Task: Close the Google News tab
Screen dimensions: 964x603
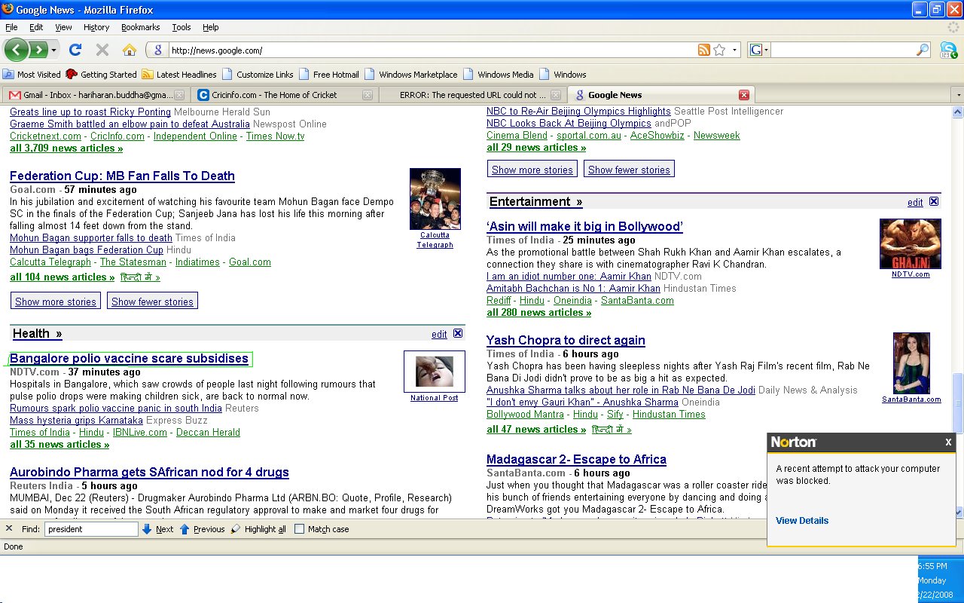Action: tap(744, 95)
